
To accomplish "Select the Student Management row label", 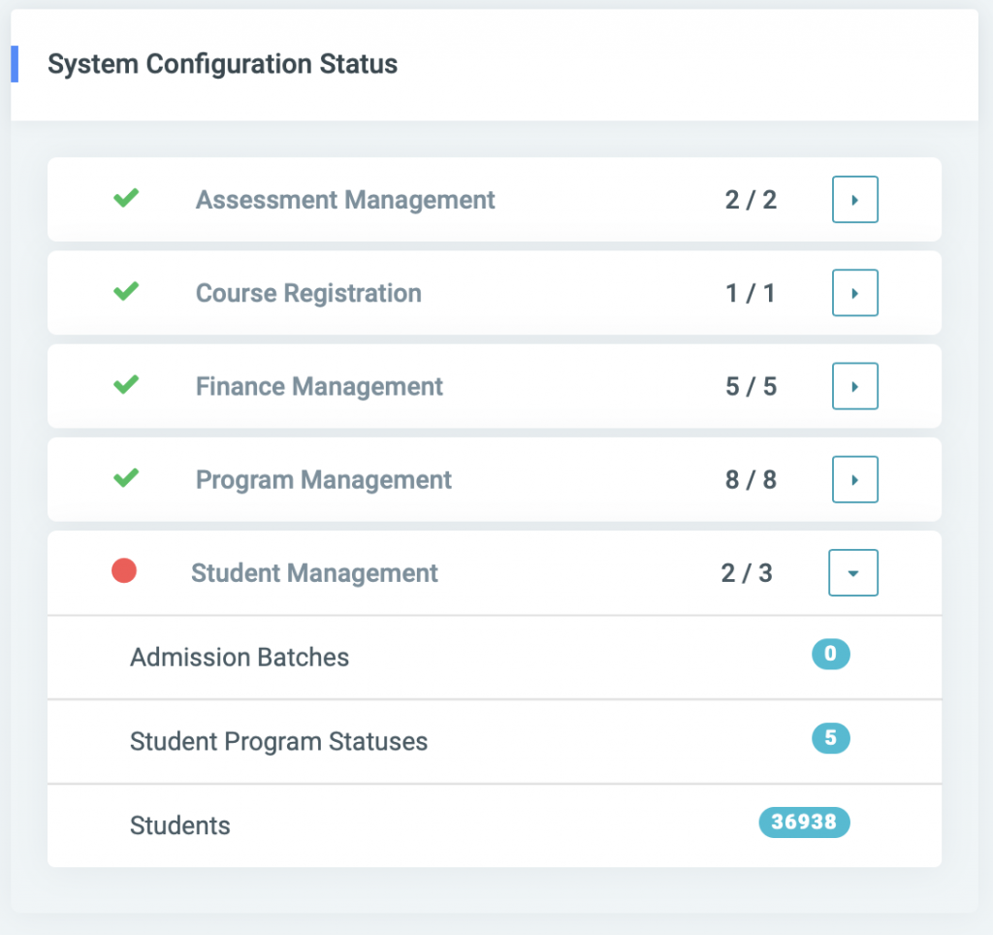I will [x=314, y=572].
